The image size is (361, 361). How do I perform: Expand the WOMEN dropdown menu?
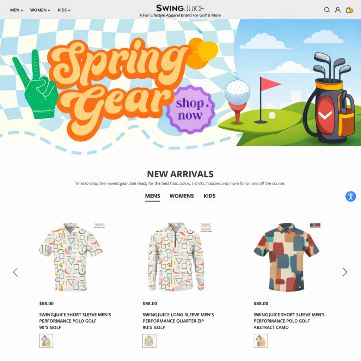coord(40,10)
